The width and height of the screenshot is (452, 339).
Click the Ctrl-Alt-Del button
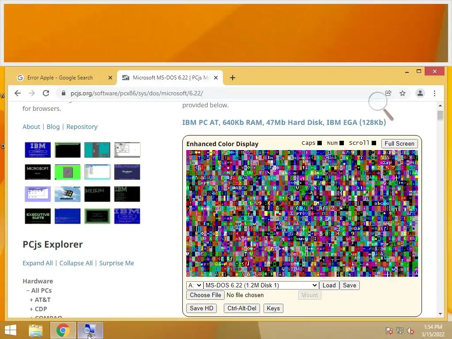click(x=242, y=308)
